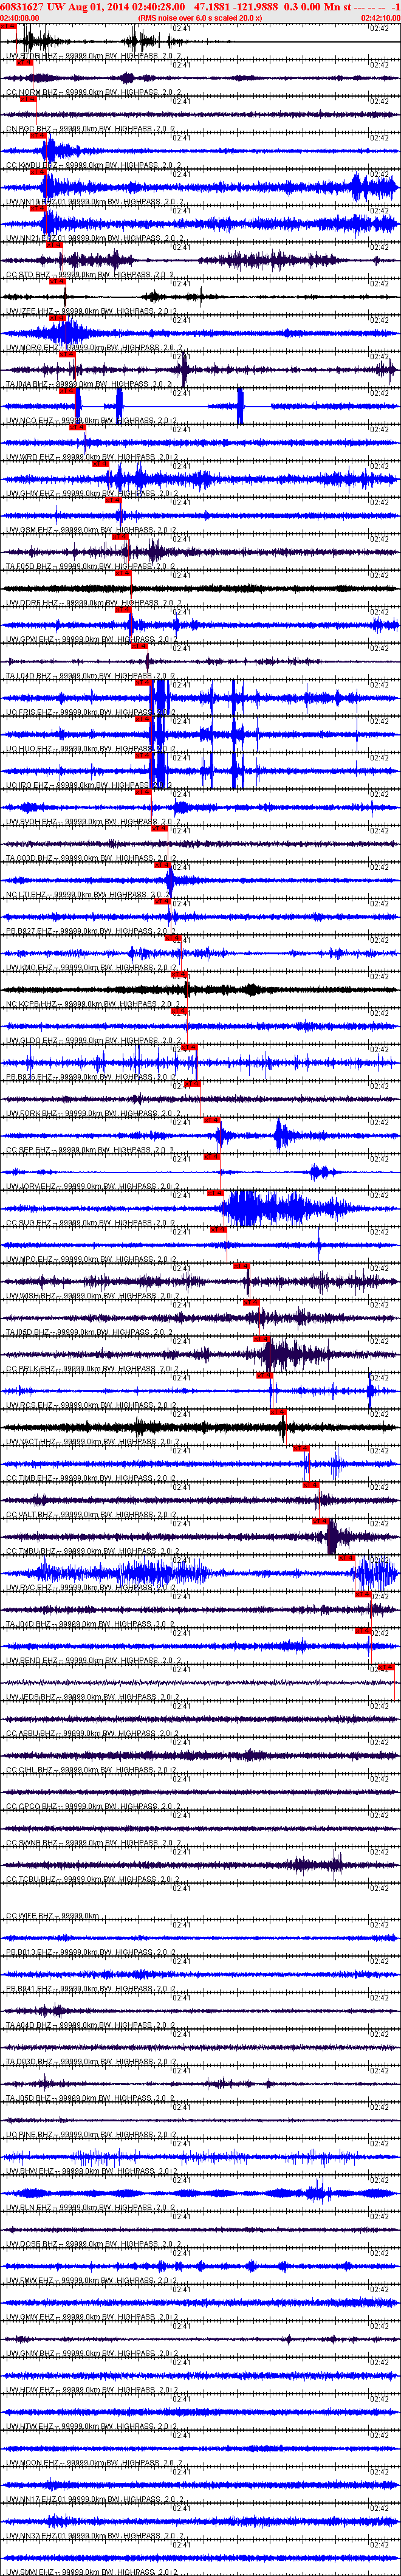Select the UW GHW EHZ trace label
The height and width of the screenshot is (2576, 401).
click(92, 494)
